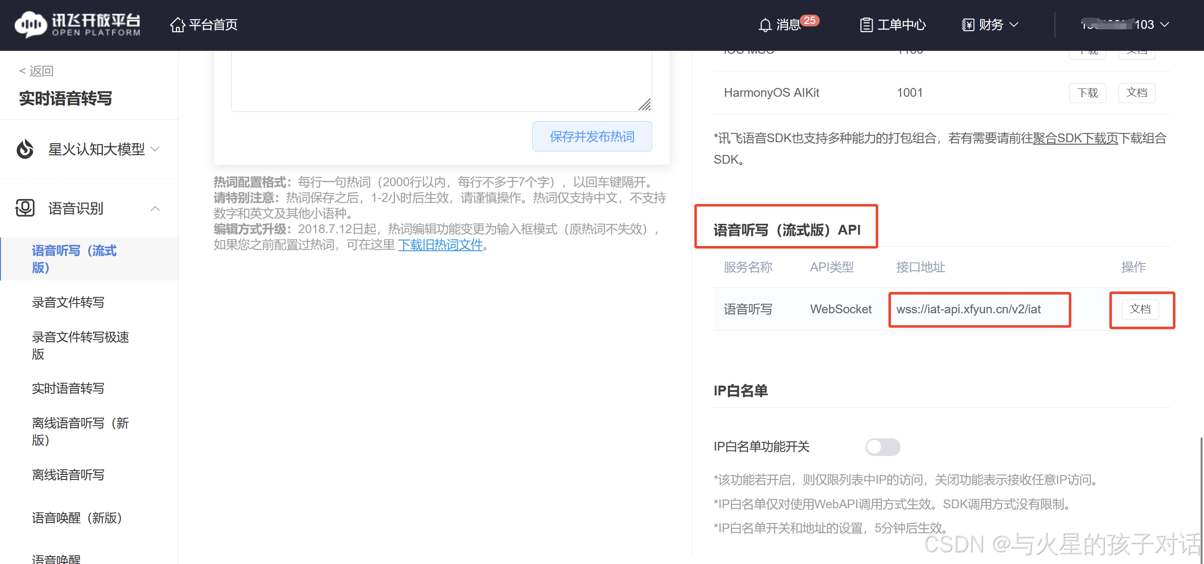Click the 保存并发布热词 button

point(591,136)
